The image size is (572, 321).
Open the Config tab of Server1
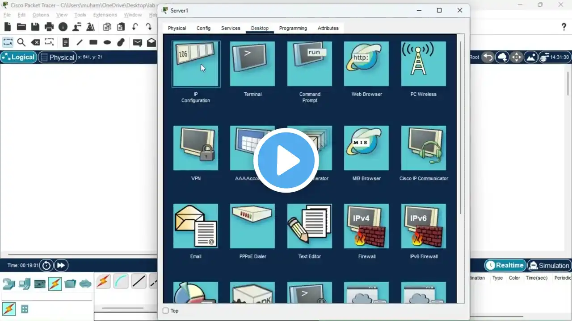[x=203, y=28]
